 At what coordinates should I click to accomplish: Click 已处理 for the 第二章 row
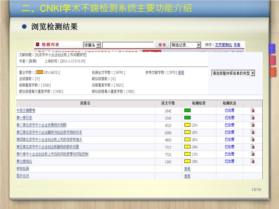[229, 125]
